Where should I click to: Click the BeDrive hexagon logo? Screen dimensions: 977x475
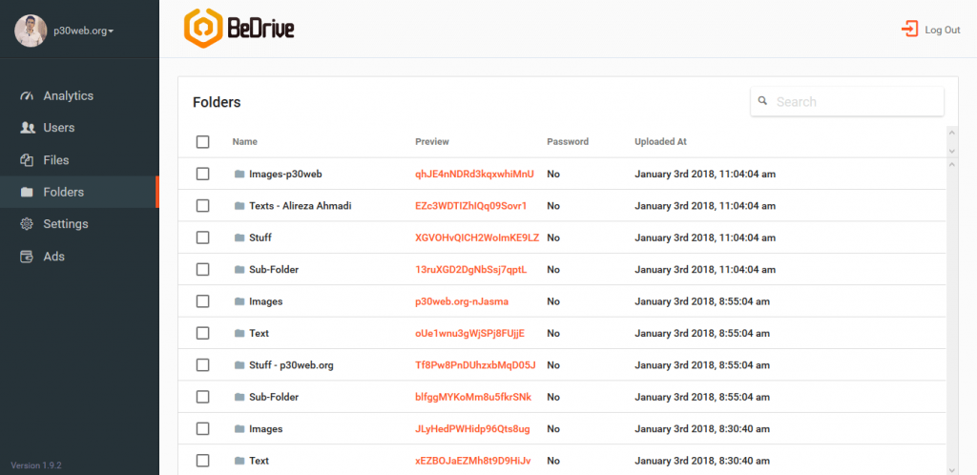coord(203,28)
